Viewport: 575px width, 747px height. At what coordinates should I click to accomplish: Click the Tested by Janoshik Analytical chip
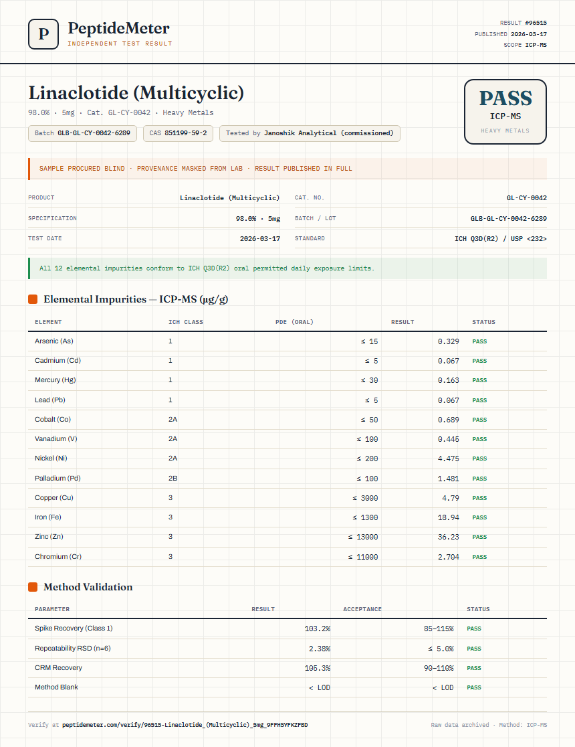(x=310, y=133)
